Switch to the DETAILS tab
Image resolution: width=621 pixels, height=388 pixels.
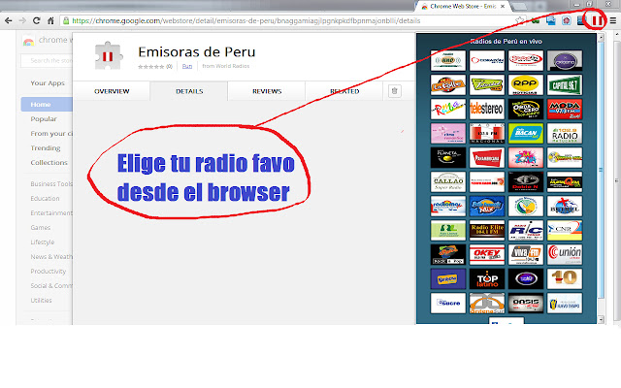pos(189,91)
